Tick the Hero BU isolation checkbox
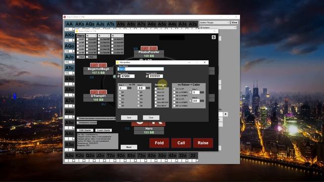The image size is (324, 182). coord(156,96)
